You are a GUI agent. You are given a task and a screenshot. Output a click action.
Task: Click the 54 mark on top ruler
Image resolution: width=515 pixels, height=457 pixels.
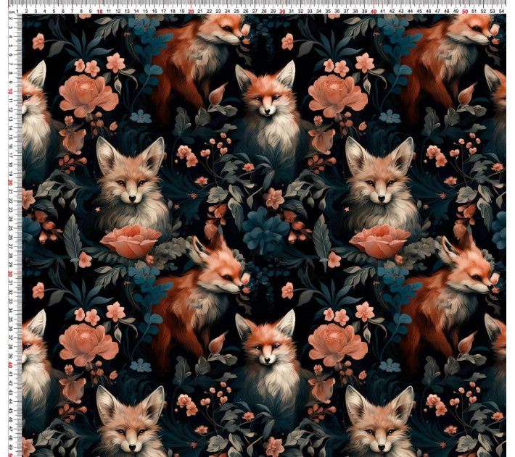(x=501, y=12)
